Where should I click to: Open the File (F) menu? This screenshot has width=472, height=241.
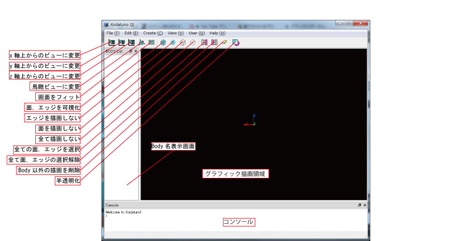(x=113, y=33)
